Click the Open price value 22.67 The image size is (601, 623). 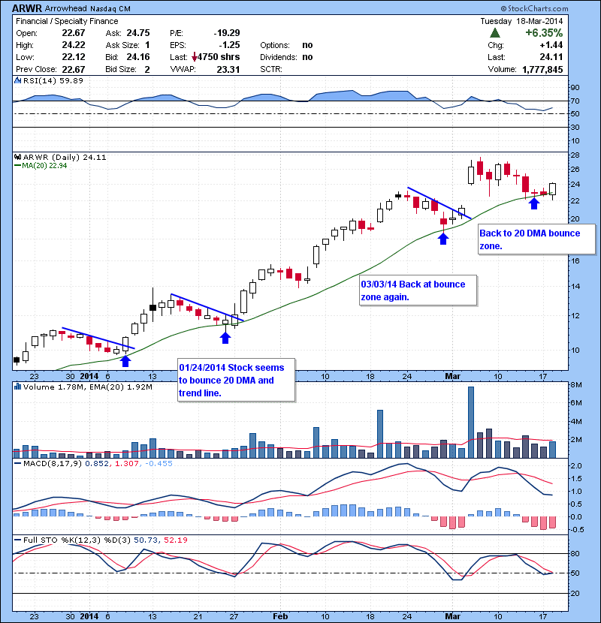click(74, 33)
